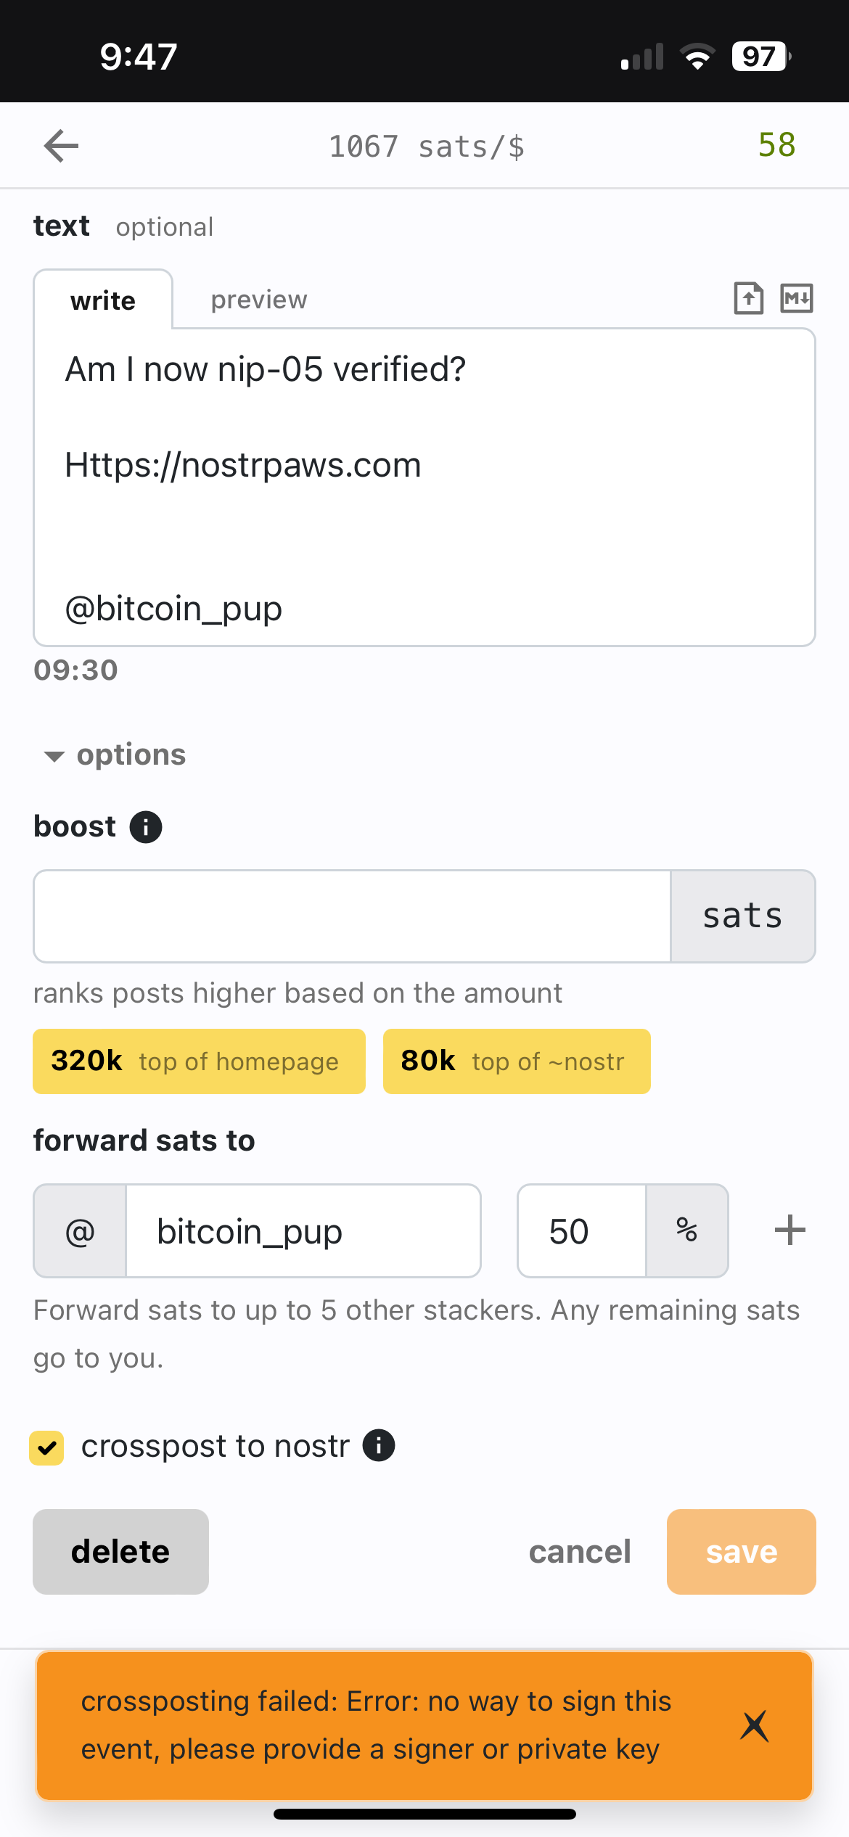Open crosspost to nostr info icon
849x1837 pixels.
pyautogui.click(x=379, y=1445)
